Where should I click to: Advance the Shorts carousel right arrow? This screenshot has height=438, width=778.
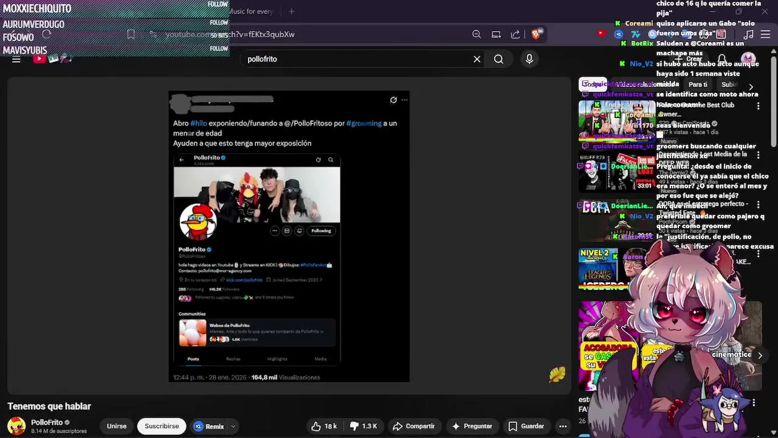(x=760, y=355)
